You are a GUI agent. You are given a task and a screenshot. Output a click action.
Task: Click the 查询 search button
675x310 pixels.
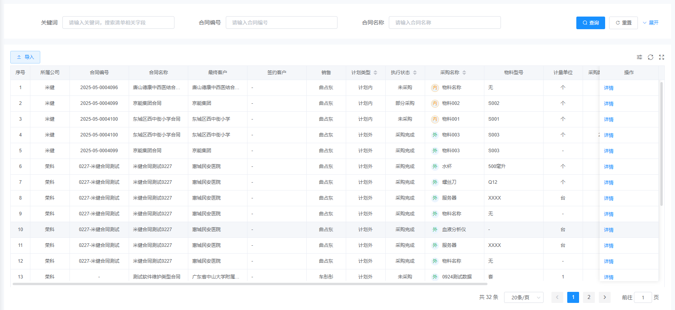click(x=590, y=23)
